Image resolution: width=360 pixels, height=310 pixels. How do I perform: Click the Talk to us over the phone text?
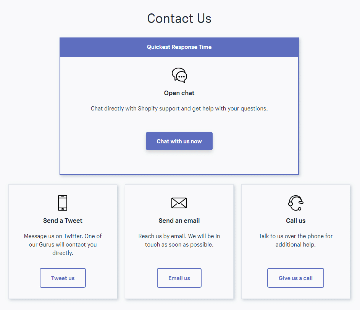click(x=295, y=240)
